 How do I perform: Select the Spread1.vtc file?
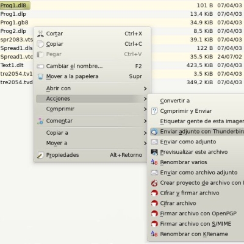click(x=16, y=57)
